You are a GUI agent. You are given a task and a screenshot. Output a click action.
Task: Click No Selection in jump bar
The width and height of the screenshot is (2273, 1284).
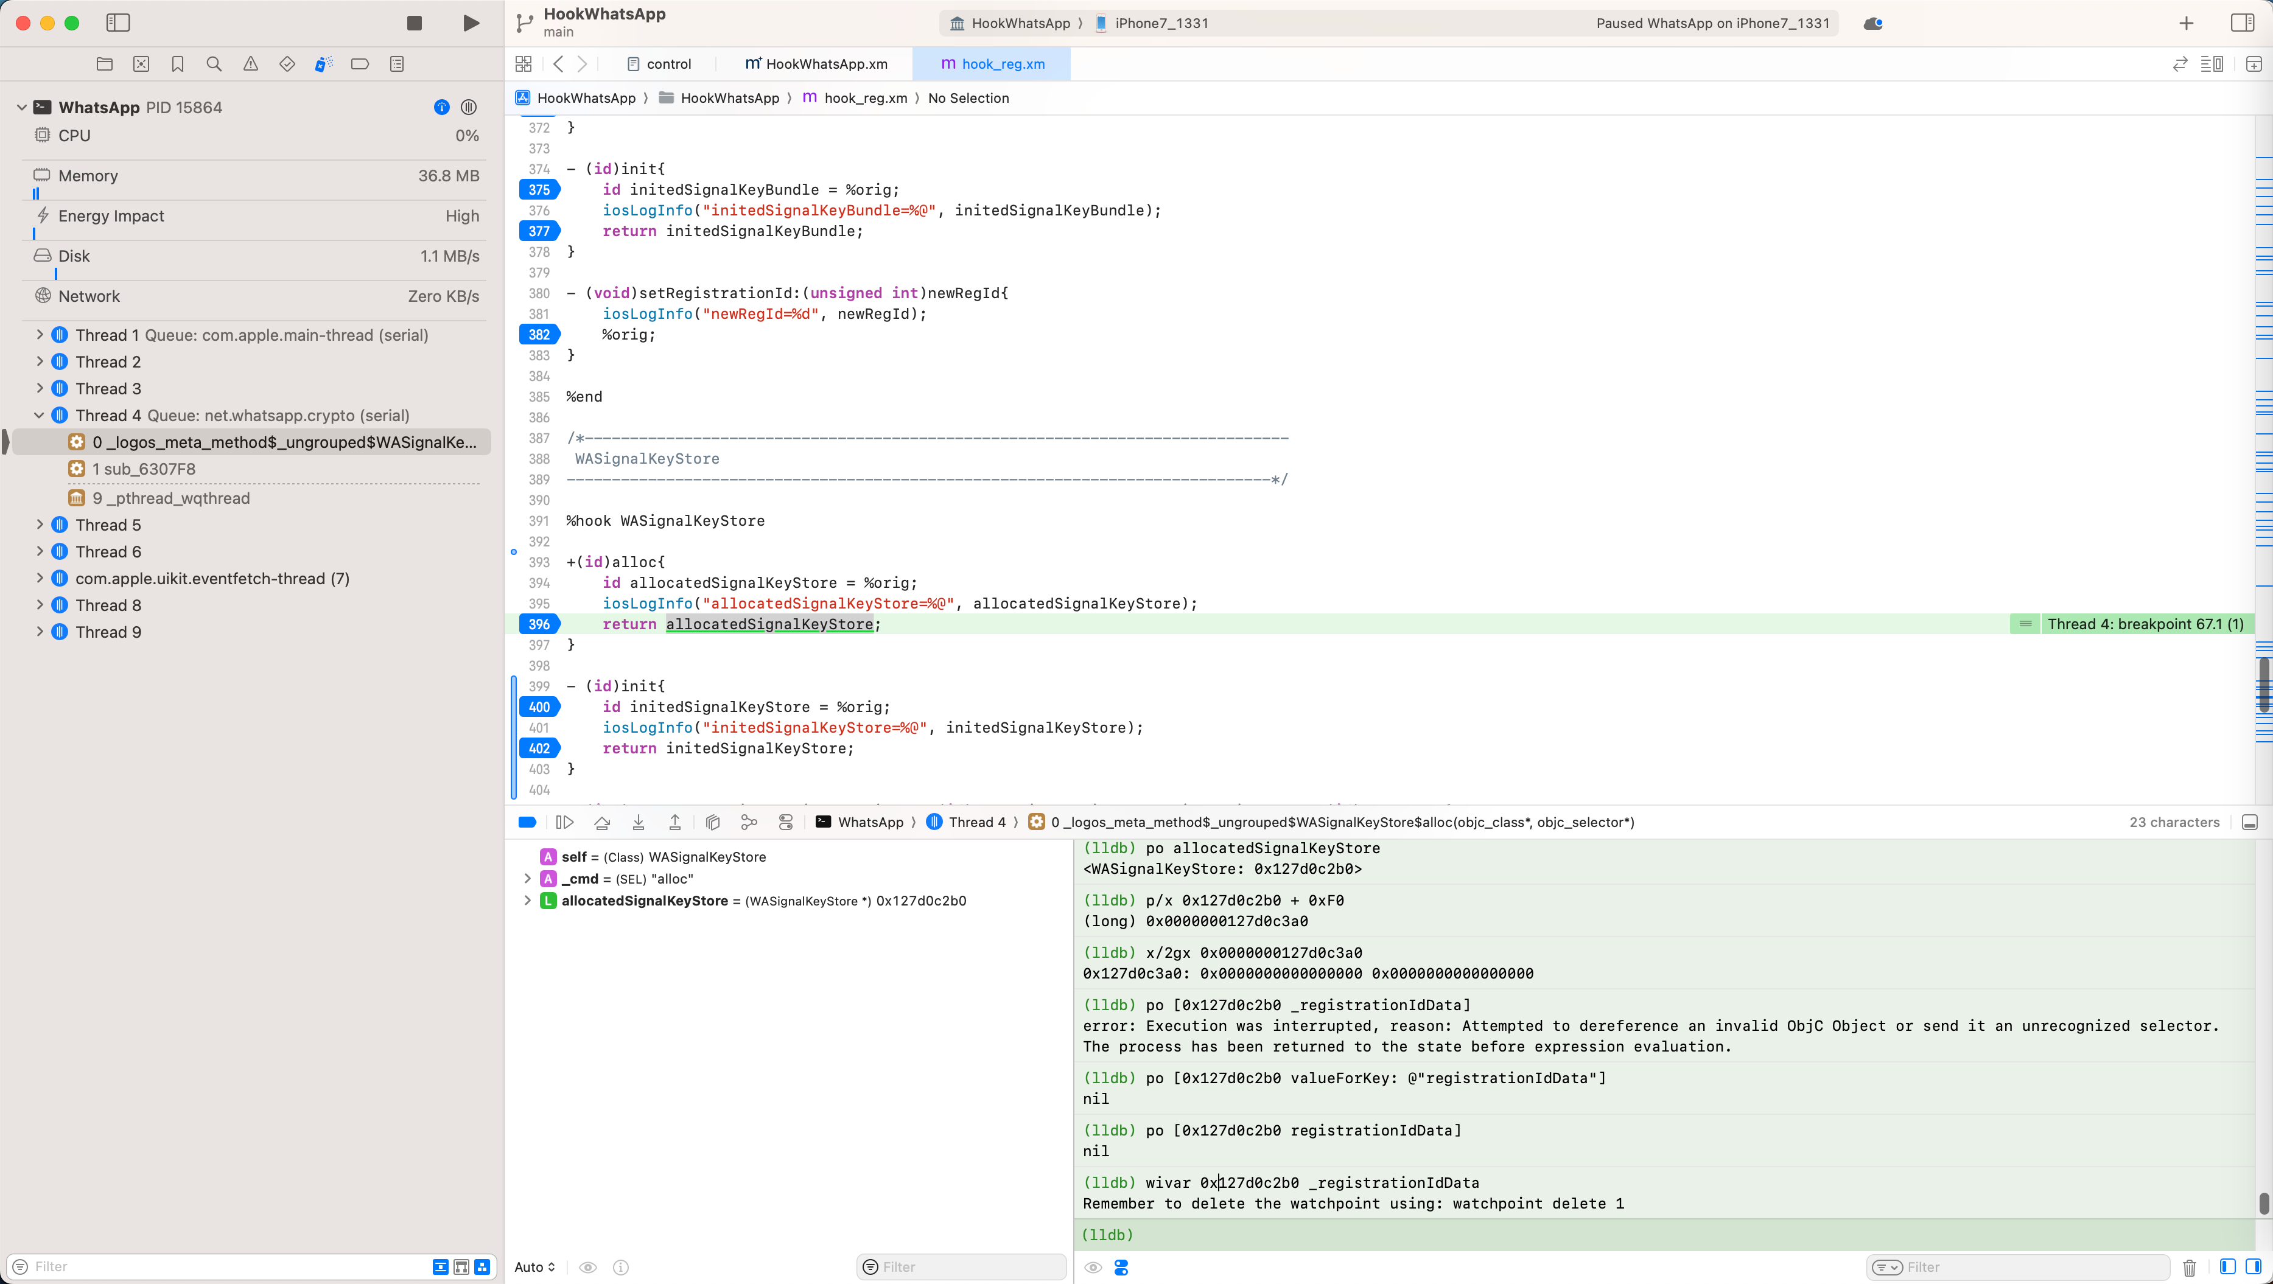click(x=968, y=98)
